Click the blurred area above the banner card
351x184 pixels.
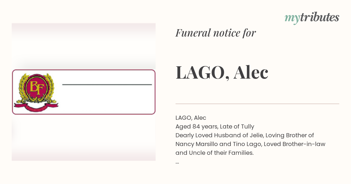84,46
